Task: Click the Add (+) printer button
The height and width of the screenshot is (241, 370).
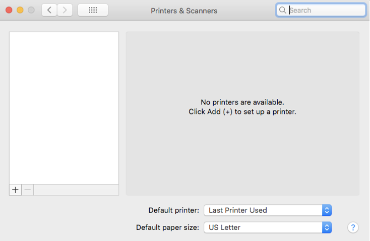Action: [15, 190]
